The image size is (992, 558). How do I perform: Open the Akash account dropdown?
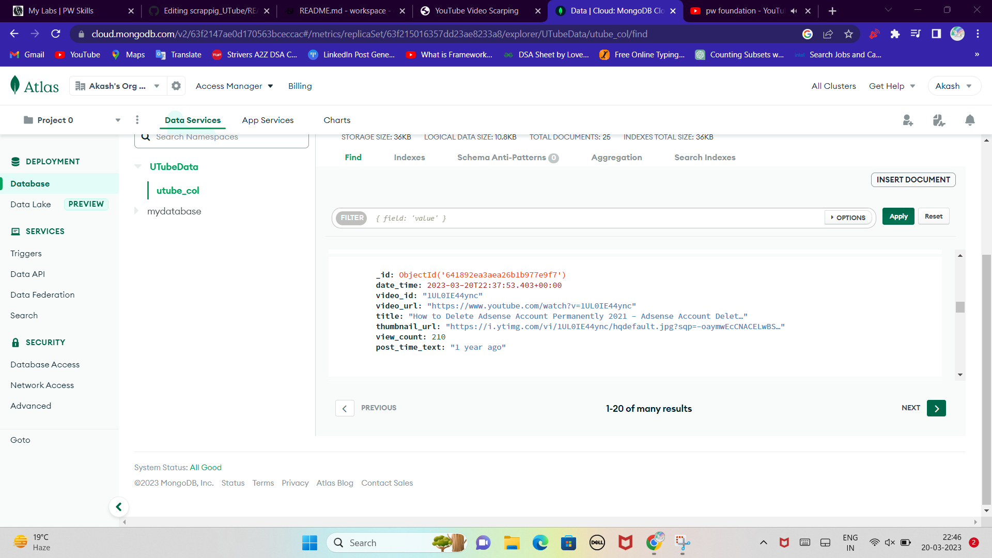[954, 86]
